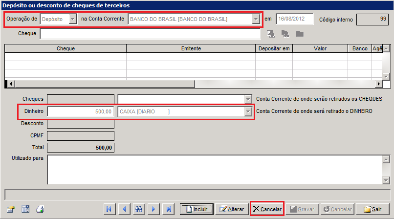
Task: Click the Incluir button
Action: [x=197, y=209]
